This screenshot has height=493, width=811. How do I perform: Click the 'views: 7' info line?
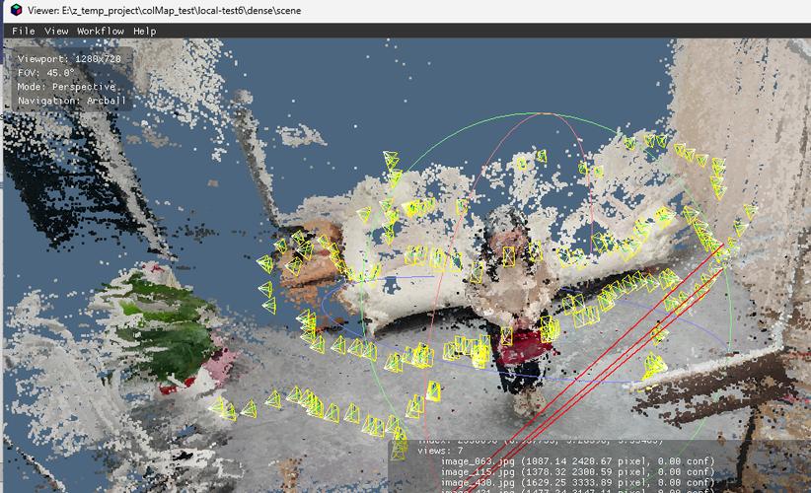pyautogui.click(x=440, y=451)
